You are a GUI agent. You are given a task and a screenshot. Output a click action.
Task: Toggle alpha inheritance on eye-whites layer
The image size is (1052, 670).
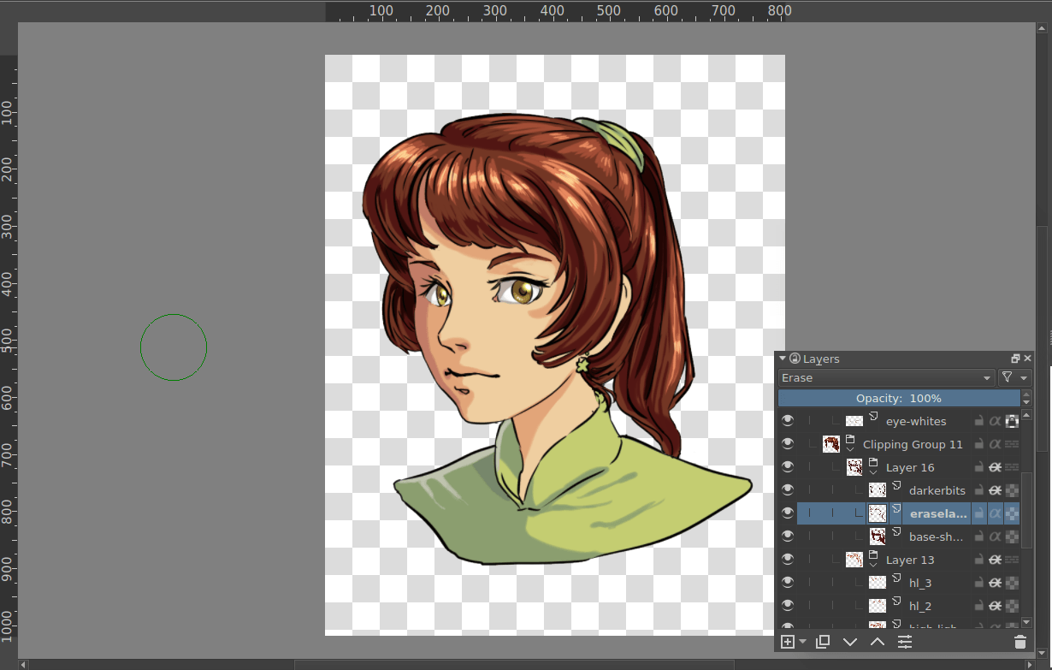click(x=995, y=421)
